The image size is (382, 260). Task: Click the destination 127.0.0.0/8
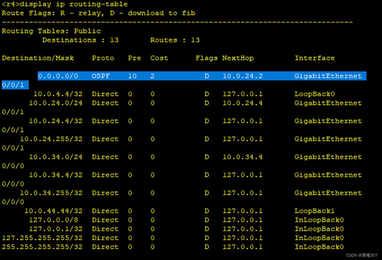click(x=53, y=220)
